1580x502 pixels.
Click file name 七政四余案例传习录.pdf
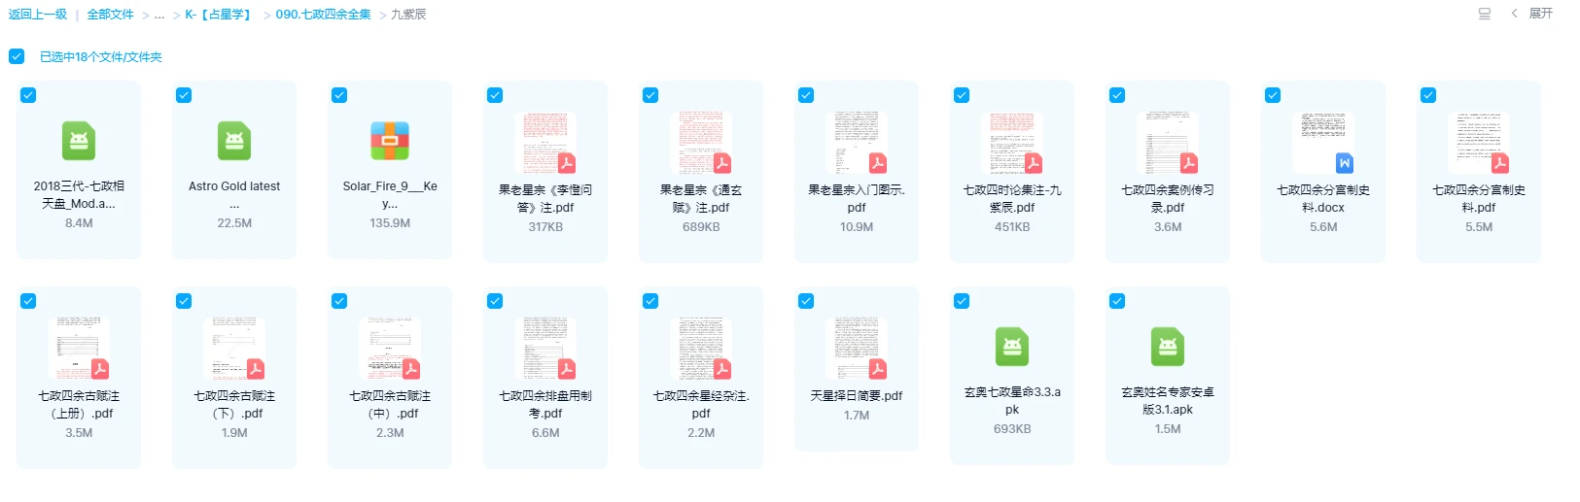coord(1168,199)
